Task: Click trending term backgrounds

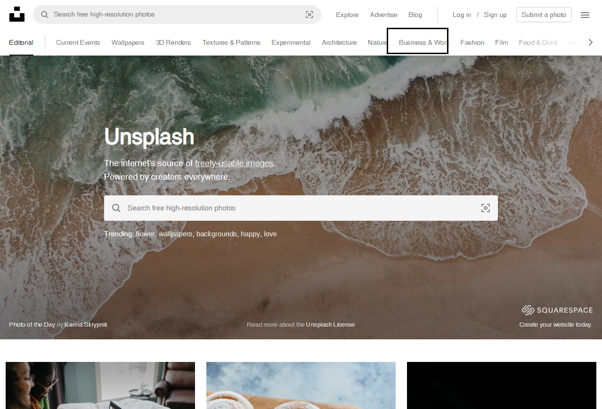Action: click(x=217, y=234)
